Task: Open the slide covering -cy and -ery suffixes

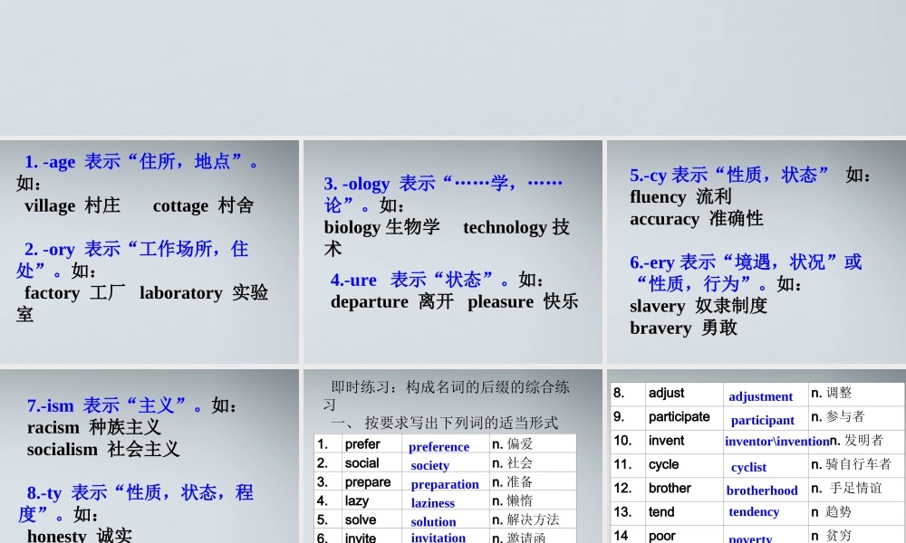Action: 757,252
